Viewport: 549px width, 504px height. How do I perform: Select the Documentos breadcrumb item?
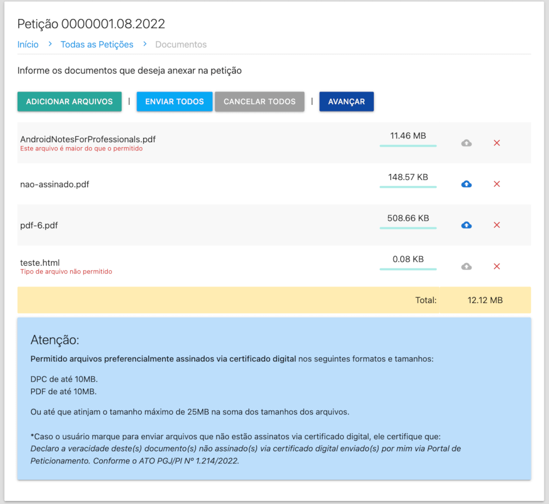181,44
